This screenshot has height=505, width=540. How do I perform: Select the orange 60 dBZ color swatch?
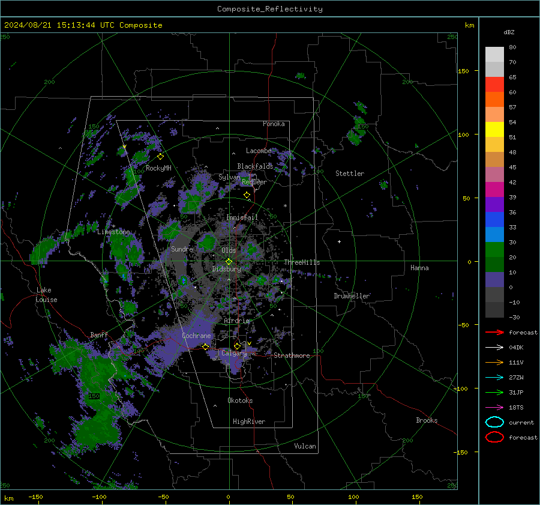tap(494, 99)
